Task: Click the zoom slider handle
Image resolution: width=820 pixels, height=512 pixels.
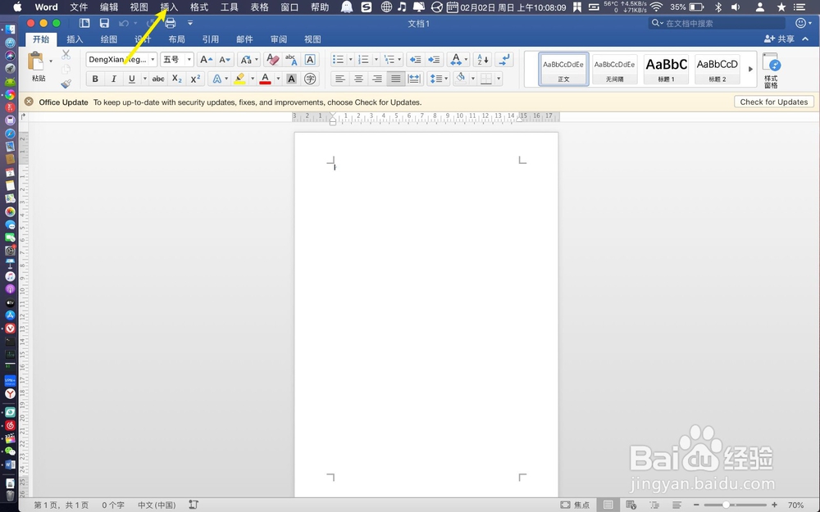Action: pos(727,505)
